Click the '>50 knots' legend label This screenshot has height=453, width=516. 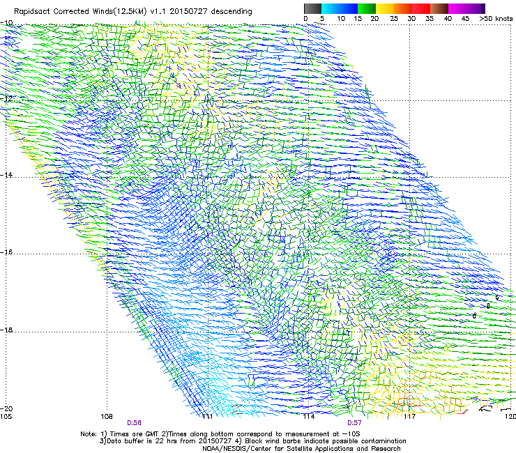click(496, 19)
